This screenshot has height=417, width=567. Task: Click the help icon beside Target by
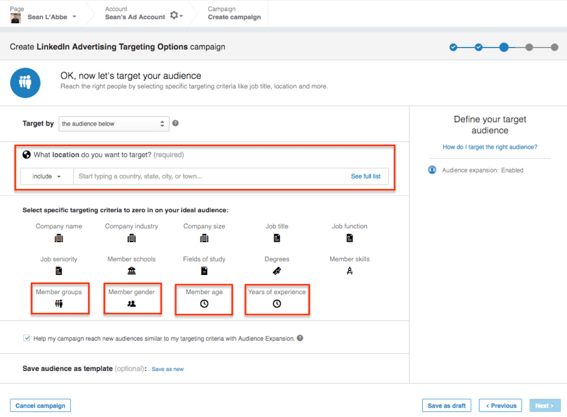[176, 123]
